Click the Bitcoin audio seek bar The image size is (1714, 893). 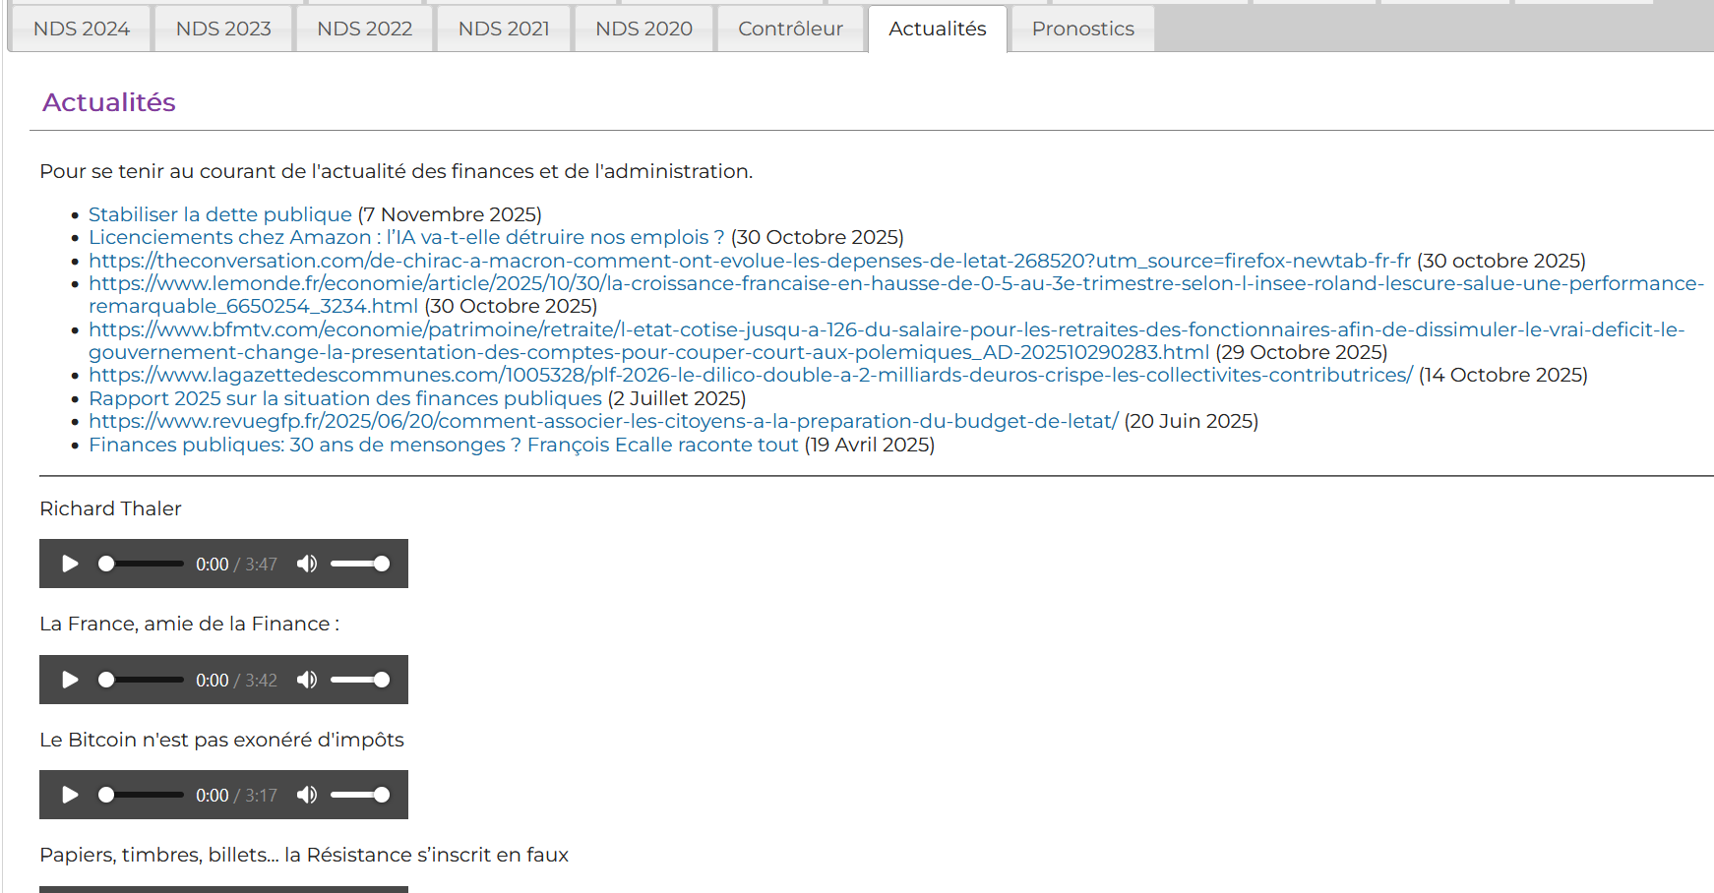pos(141,795)
